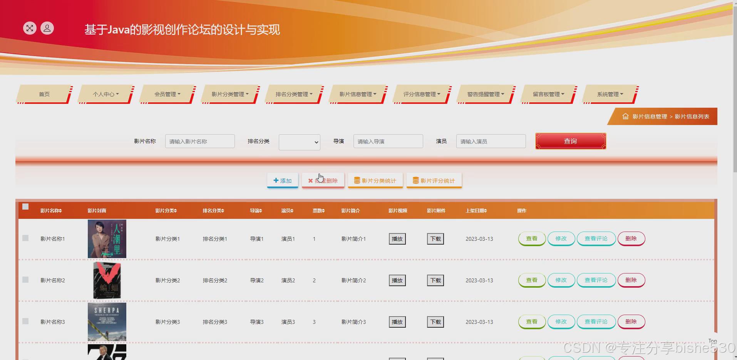Image resolution: width=737 pixels, height=360 pixels.
Task: Expand the 留言板管理 menu
Action: [x=548, y=94]
